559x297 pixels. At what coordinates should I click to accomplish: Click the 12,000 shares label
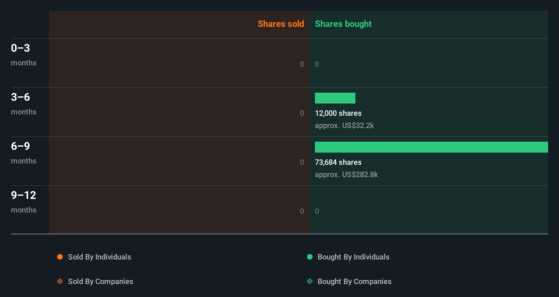click(338, 113)
